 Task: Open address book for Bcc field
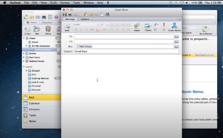pos(176,46)
